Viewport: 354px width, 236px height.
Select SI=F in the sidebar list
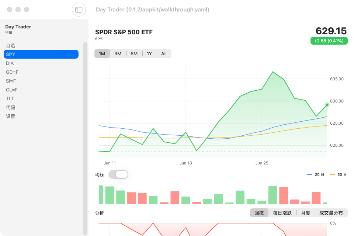coord(41,81)
